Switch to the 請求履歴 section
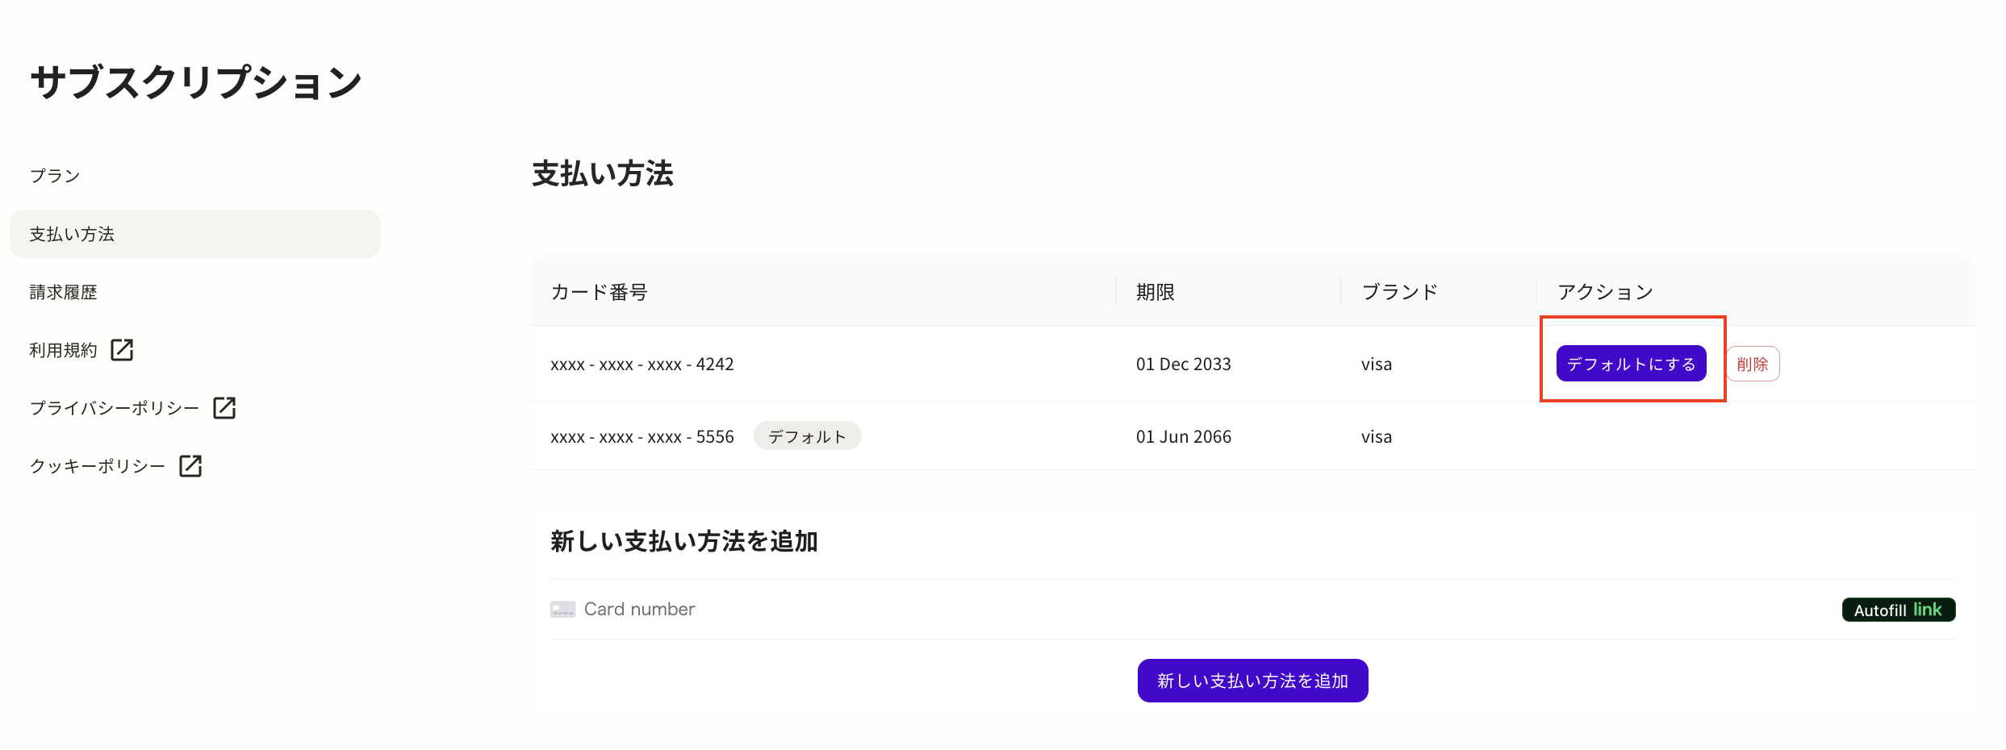Viewport: 2006px width, 750px height. click(63, 292)
